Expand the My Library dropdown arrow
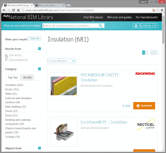This screenshot has width=166, height=153. tap(155, 25)
